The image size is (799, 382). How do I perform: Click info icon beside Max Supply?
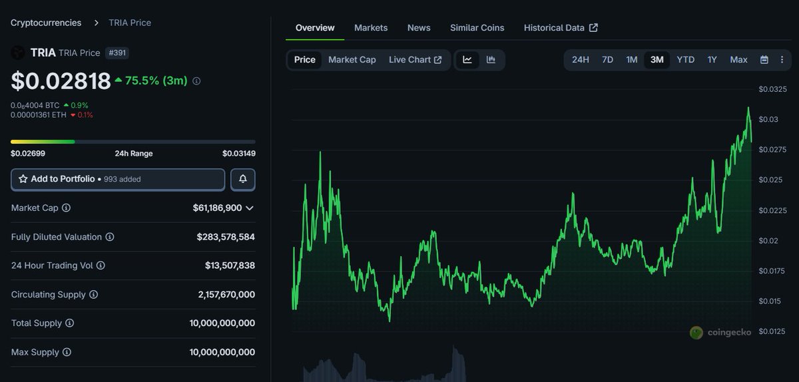pos(66,352)
